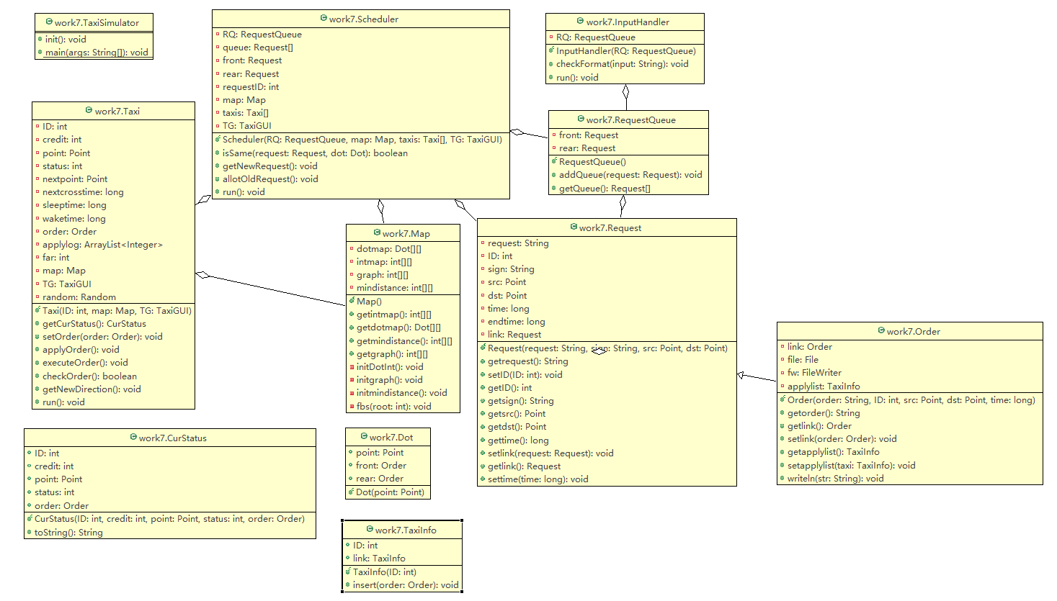Click the class icon beside work7.TaxiSimulator
Viewport: 1057px width, 601px height.
point(49,22)
